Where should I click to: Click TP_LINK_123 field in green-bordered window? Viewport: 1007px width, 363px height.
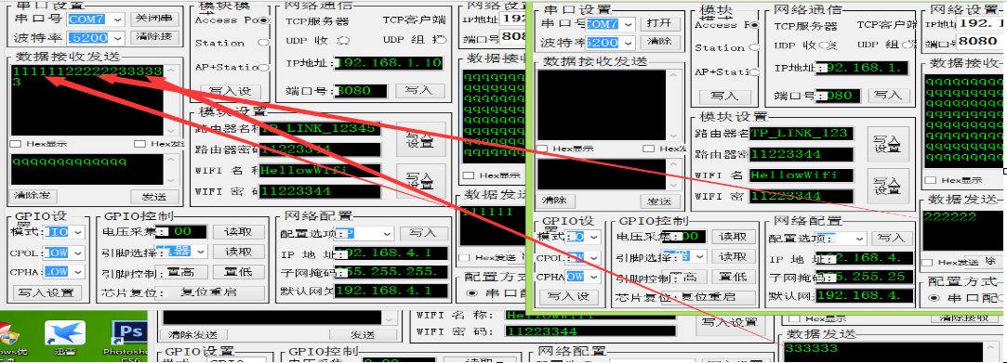tap(801, 134)
